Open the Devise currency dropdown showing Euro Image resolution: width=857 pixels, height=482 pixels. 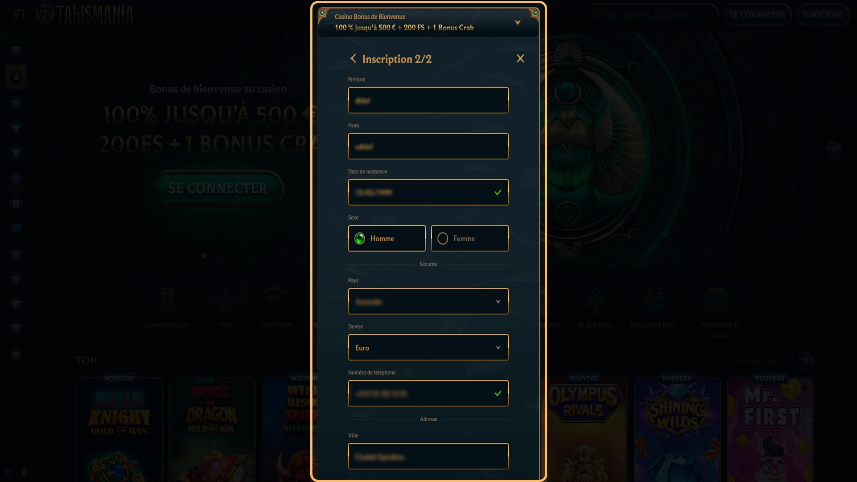(428, 347)
